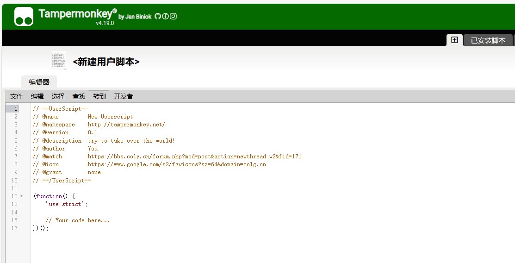Click line number 16 in gutter
Image resolution: width=515 pixels, height=263 pixels.
point(14,228)
